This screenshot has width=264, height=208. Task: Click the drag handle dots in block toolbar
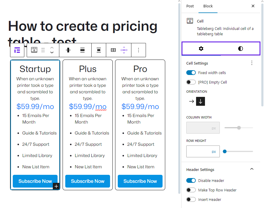point(43,50)
